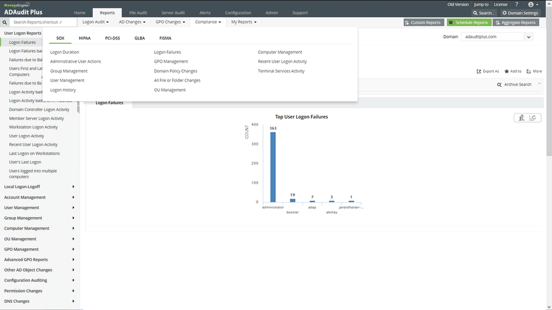Image resolution: width=552 pixels, height=310 pixels.
Task: Click the More folder icon
Action: [529, 71]
